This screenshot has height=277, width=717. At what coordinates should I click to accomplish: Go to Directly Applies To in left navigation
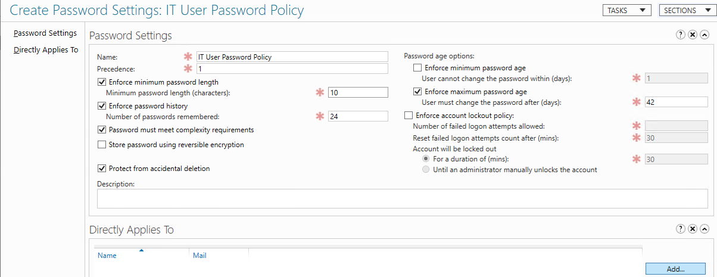pyautogui.click(x=46, y=50)
